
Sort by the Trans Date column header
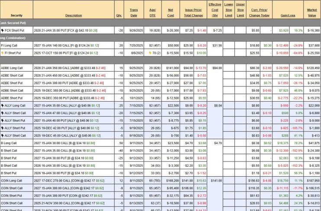coord(134,13)
